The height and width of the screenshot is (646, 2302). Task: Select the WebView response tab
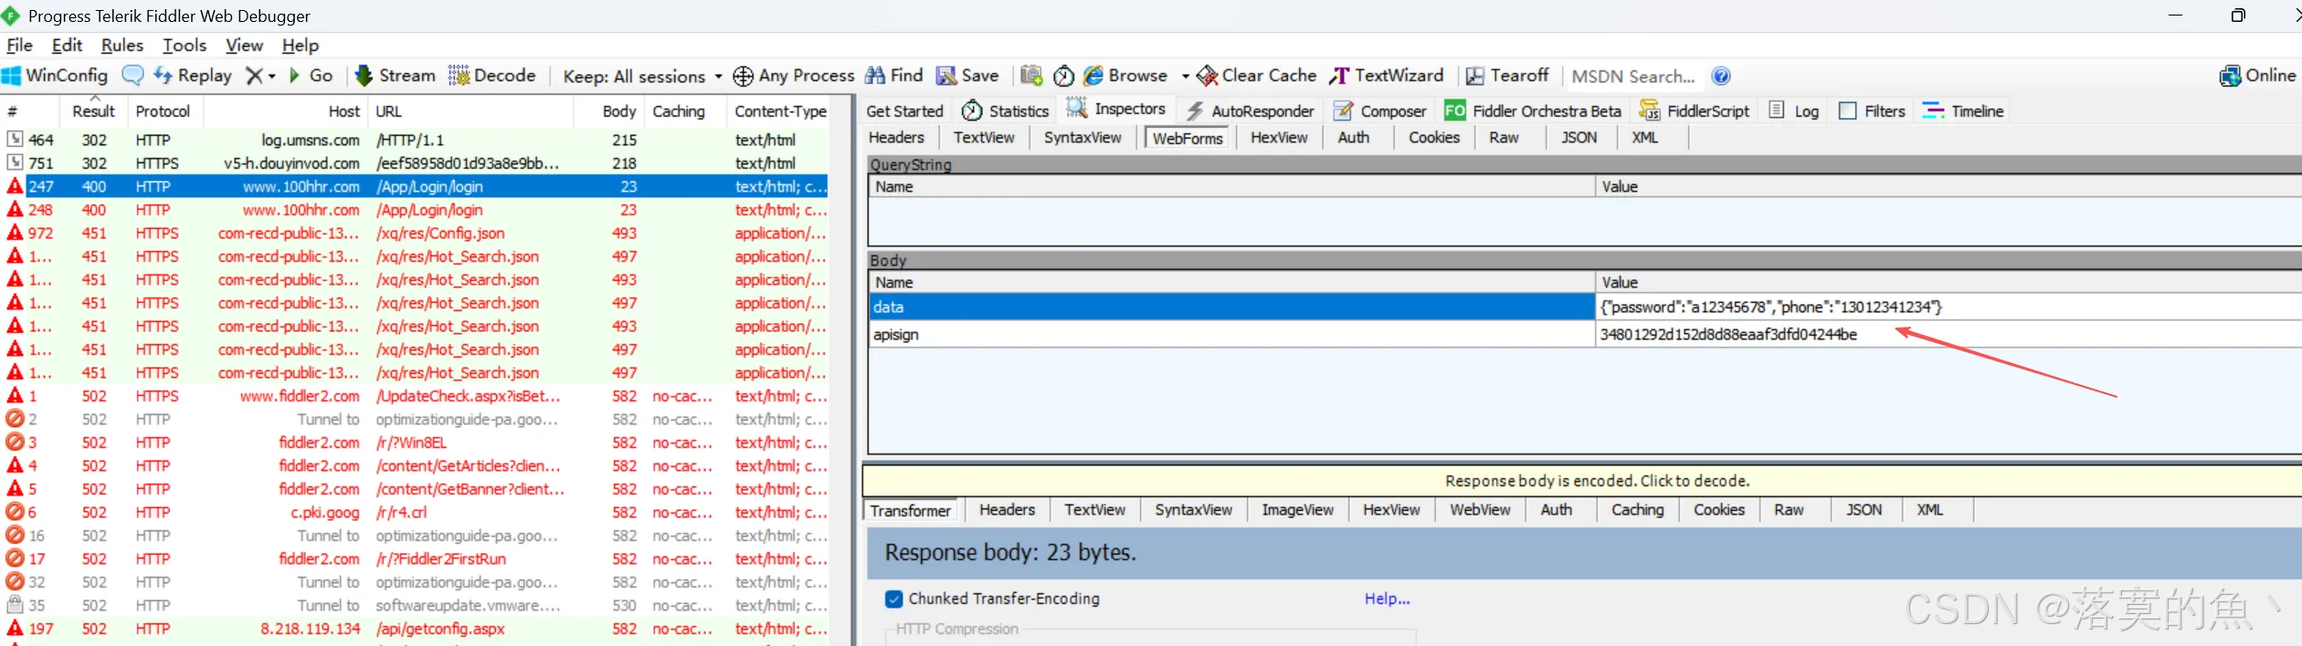coord(1480,510)
